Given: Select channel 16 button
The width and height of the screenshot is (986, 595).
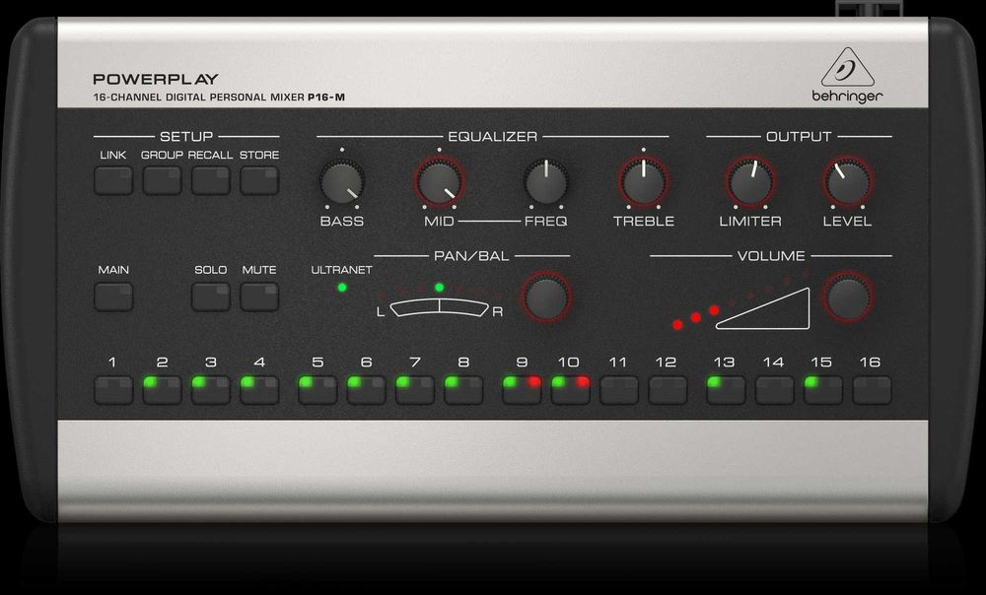Looking at the screenshot, I should 873,390.
